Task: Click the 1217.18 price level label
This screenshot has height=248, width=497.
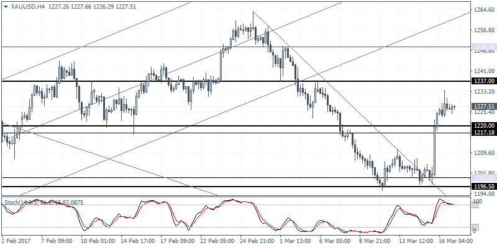Action: (483, 133)
